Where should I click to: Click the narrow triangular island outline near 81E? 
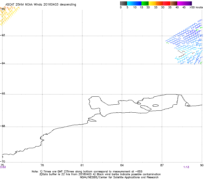click(x=92, y=120)
